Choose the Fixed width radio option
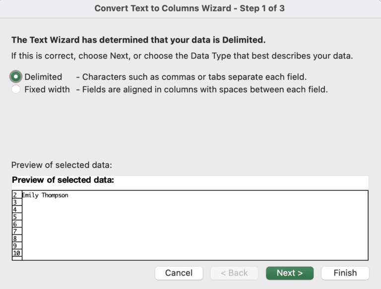The width and height of the screenshot is (381, 289). tap(17, 90)
